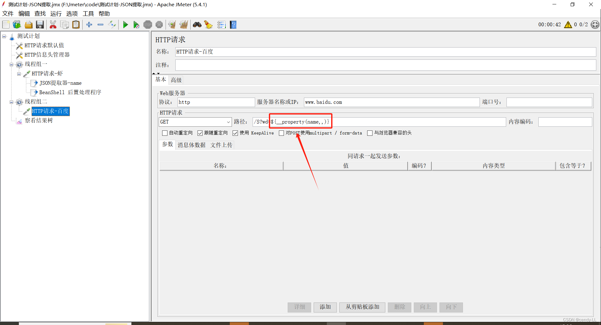Select HTTP请求-百度 tree node
This screenshot has width=601, height=325.
50,111
